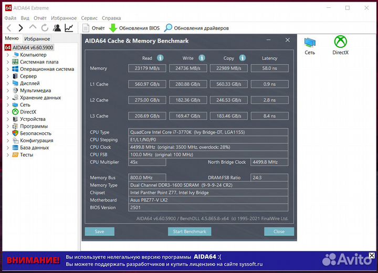This screenshot has height=273, width=378.
Task: Dismiss the Avito banner with X
Action: coord(372,255)
